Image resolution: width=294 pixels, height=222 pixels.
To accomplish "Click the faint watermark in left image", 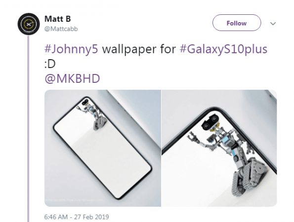I will [74, 200].
